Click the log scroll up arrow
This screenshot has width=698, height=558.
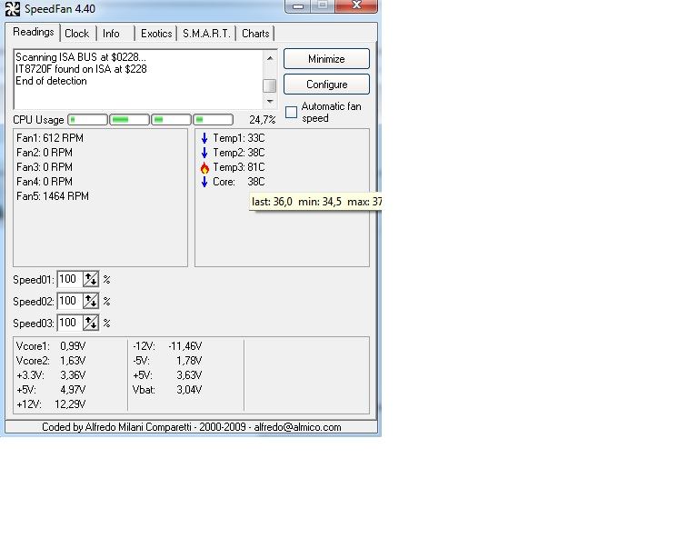pyautogui.click(x=270, y=58)
